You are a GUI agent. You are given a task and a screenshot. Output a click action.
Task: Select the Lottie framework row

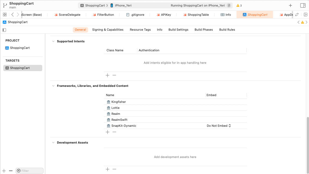click(x=175, y=108)
